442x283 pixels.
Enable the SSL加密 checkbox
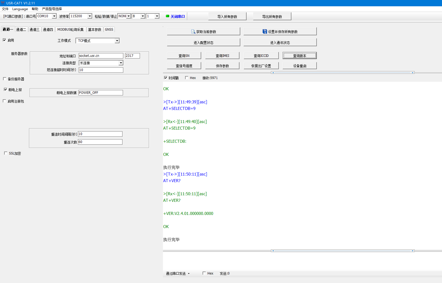(6, 153)
